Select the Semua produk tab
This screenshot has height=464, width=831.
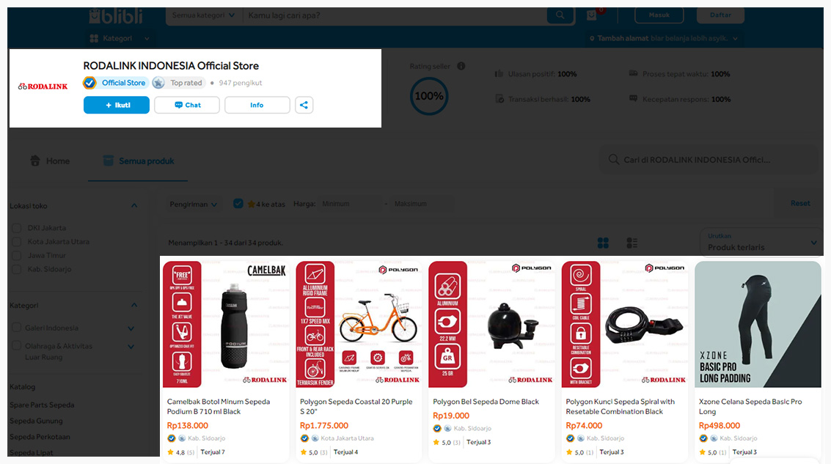click(139, 161)
